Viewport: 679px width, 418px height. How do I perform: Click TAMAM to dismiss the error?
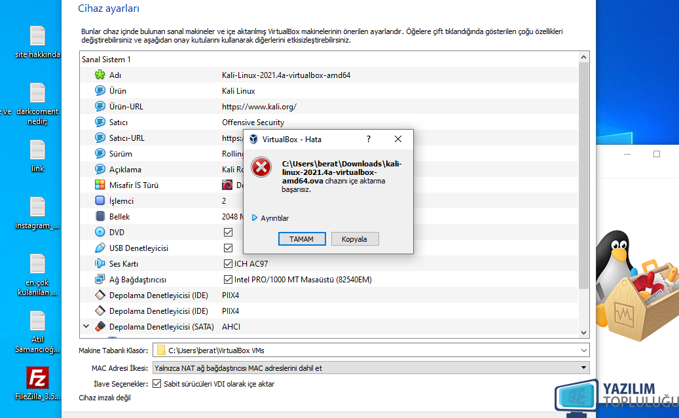tap(302, 239)
